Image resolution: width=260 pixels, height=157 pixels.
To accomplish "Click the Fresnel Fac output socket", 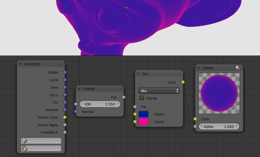I will (124, 97).
